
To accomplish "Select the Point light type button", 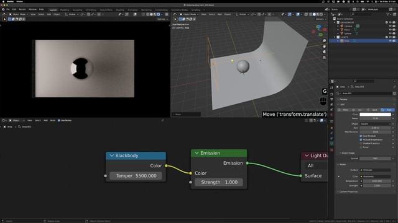I will coord(344,110).
